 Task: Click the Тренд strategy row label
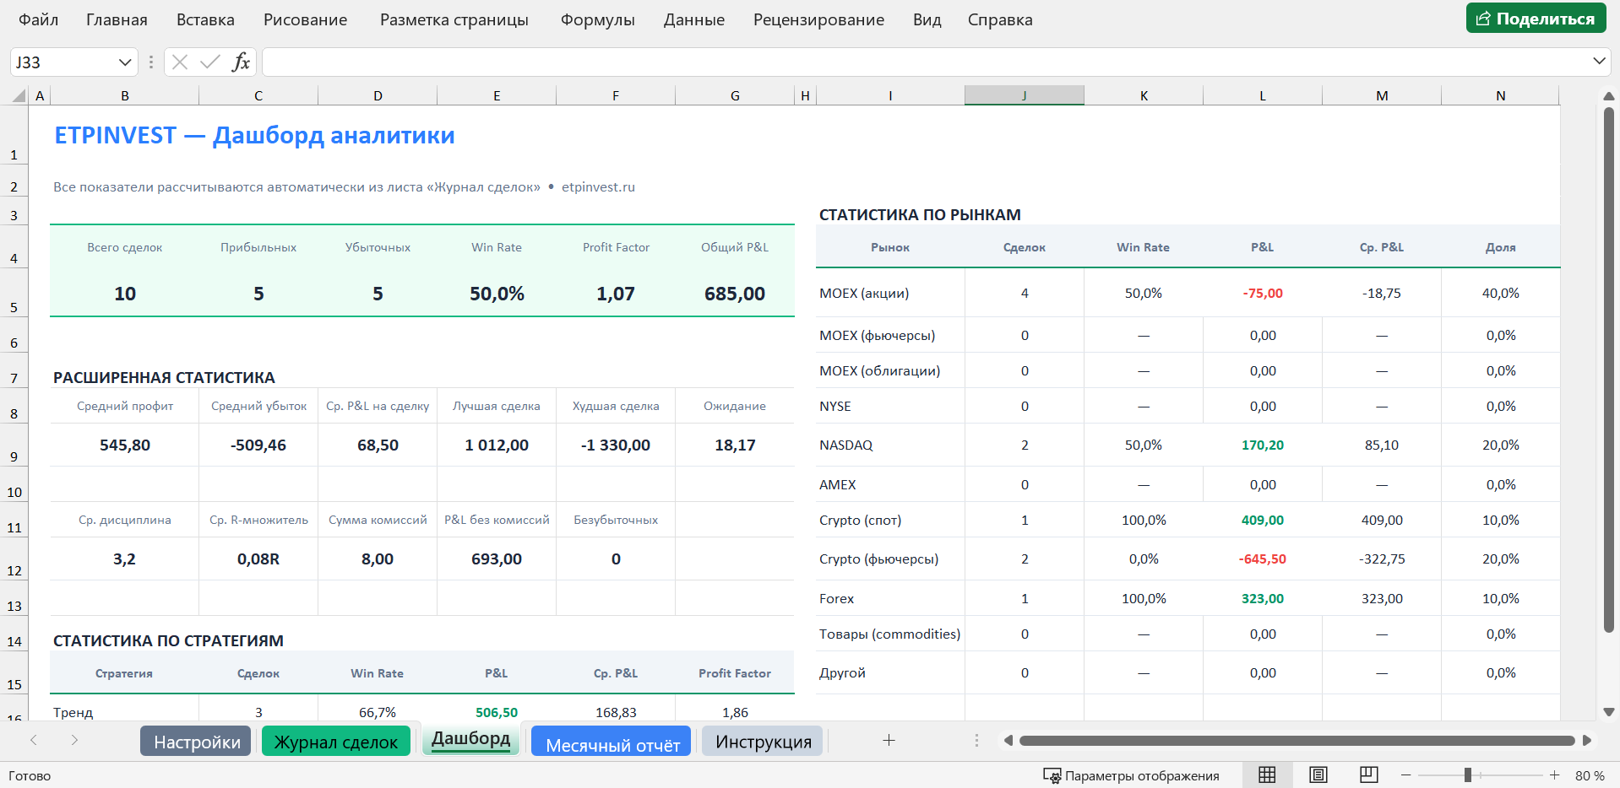pos(73,712)
